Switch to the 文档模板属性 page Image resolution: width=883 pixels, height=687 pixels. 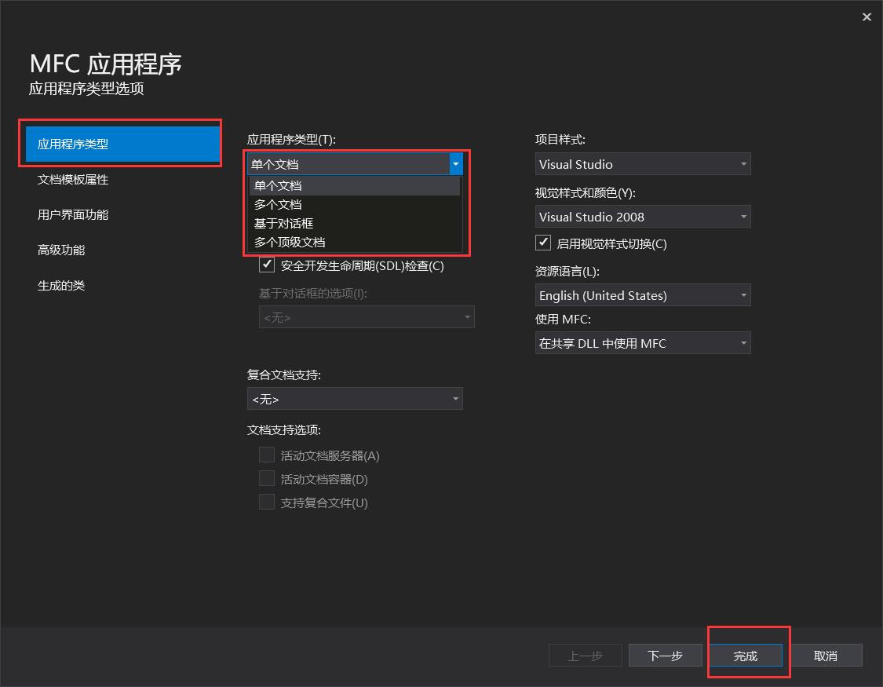click(75, 179)
